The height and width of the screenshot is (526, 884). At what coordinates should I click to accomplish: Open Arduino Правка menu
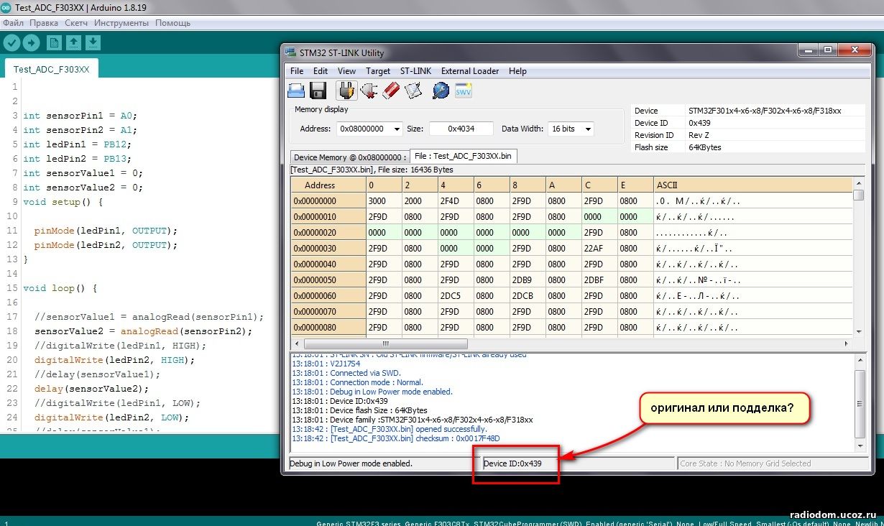point(44,23)
